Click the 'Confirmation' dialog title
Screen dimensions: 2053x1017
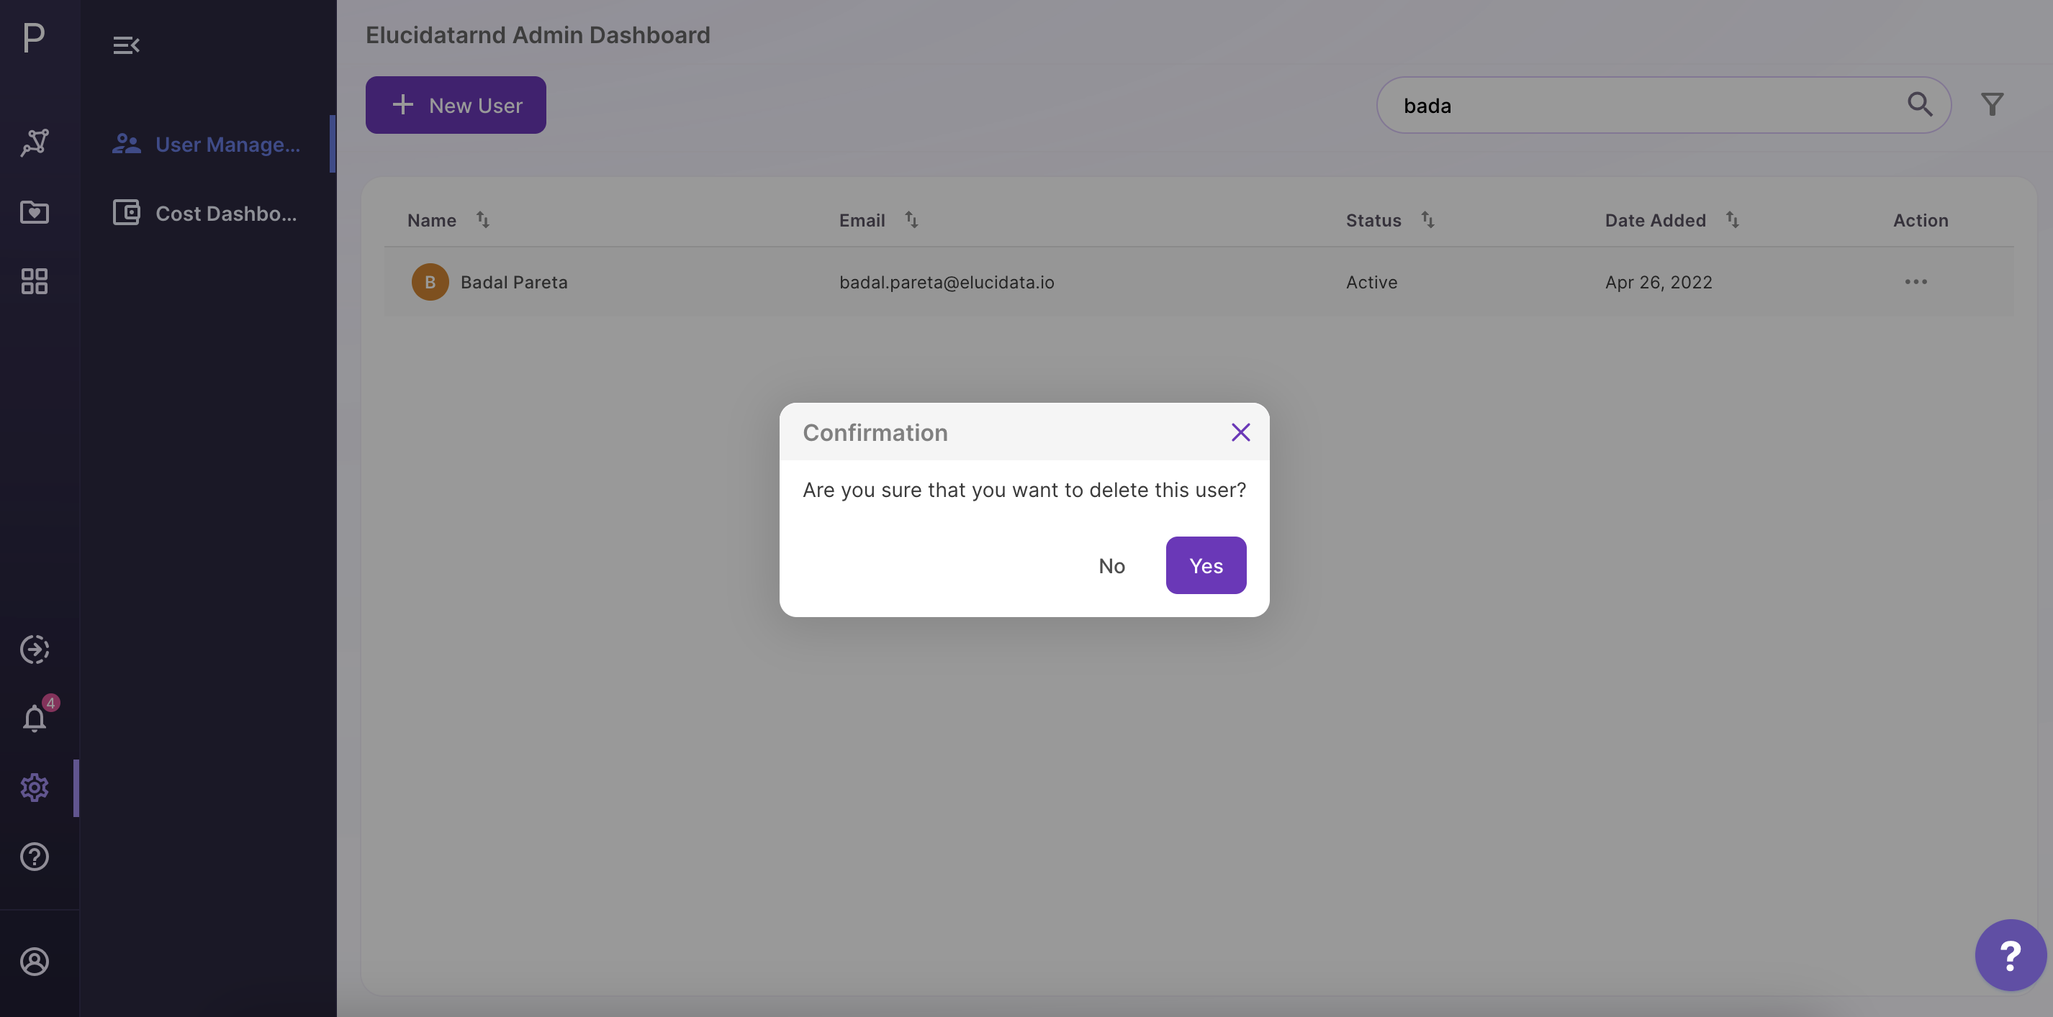pyautogui.click(x=875, y=432)
